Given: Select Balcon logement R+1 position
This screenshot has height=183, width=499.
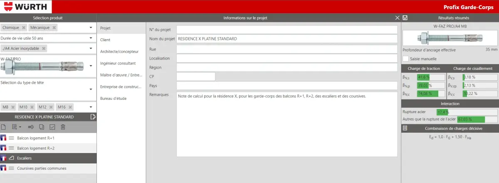Looking at the screenshot, I should pos(48,138).
